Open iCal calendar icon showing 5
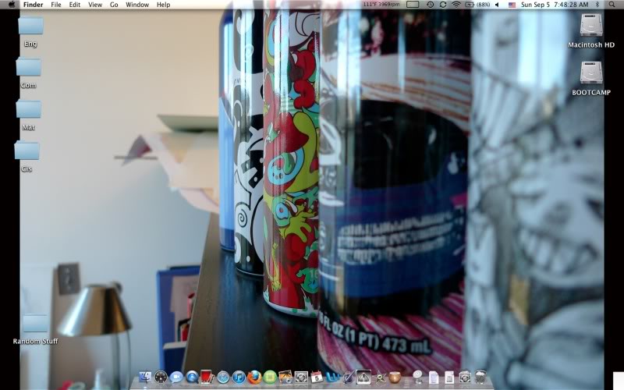 317,377
